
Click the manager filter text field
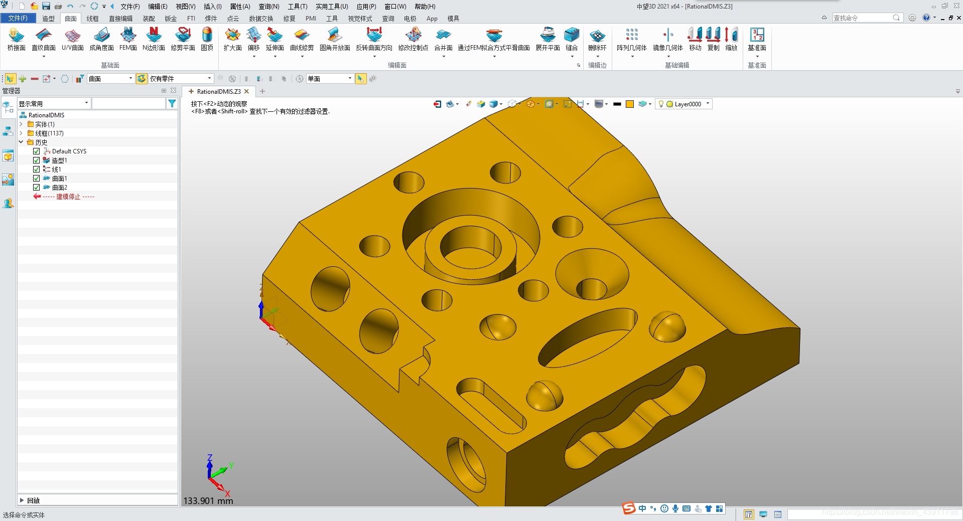coord(129,103)
